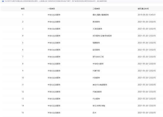Select the 家政服务 category cell
The image size is (163, 117).
(x=96, y=22)
